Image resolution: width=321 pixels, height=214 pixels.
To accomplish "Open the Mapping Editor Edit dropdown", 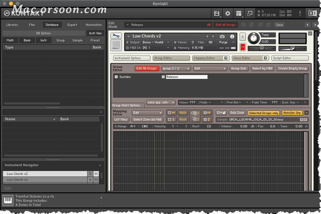I will pos(147,113).
